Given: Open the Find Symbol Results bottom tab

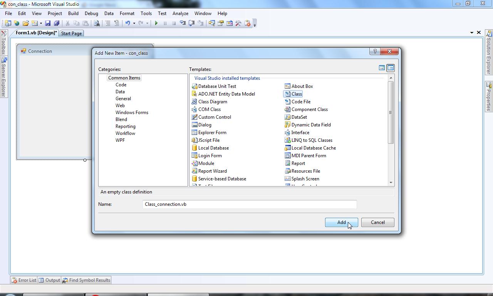Looking at the screenshot, I should [x=86, y=280].
